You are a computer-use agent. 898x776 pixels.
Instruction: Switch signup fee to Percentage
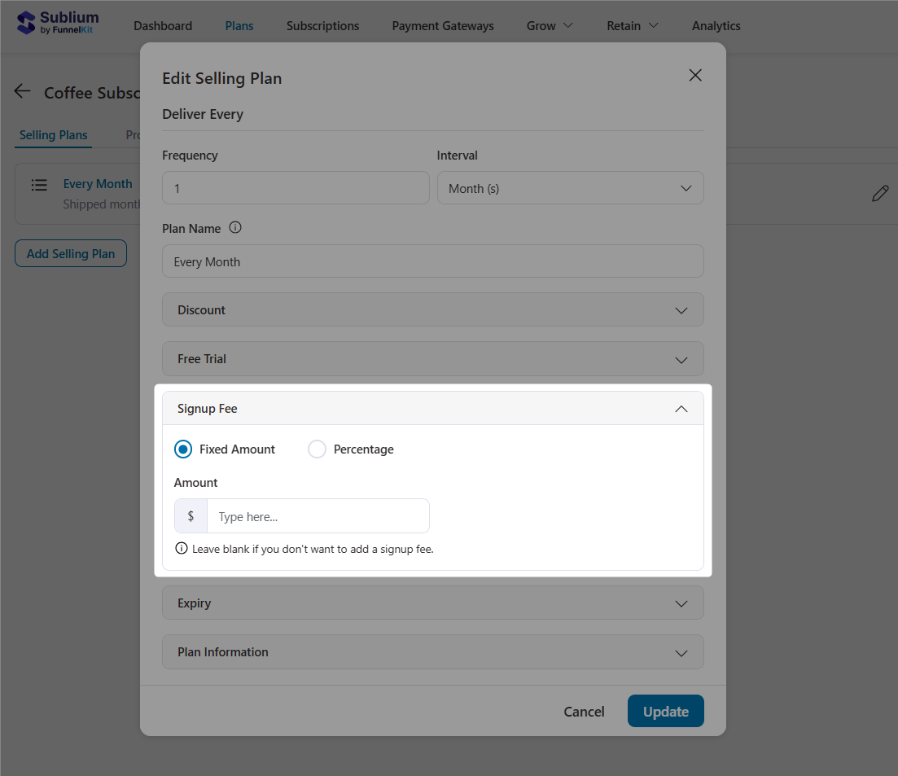(x=317, y=449)
